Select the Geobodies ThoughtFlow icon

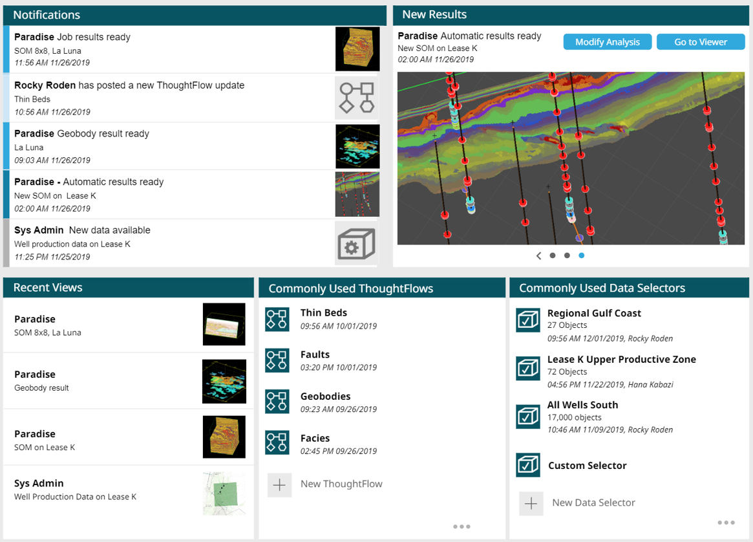pyautogui.click(x=277, y=402)
